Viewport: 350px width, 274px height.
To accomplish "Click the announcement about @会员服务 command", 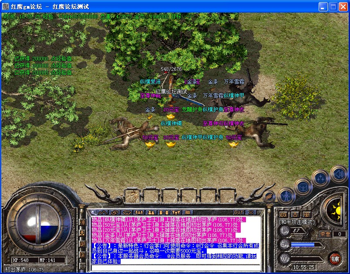I will 174,258.
